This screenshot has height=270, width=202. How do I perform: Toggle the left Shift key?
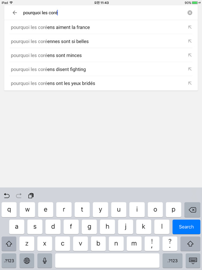click(x=9, y=244)
